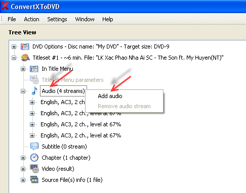
Task: Click the Subtitle speech bubble icon
Action: (34, 147)
